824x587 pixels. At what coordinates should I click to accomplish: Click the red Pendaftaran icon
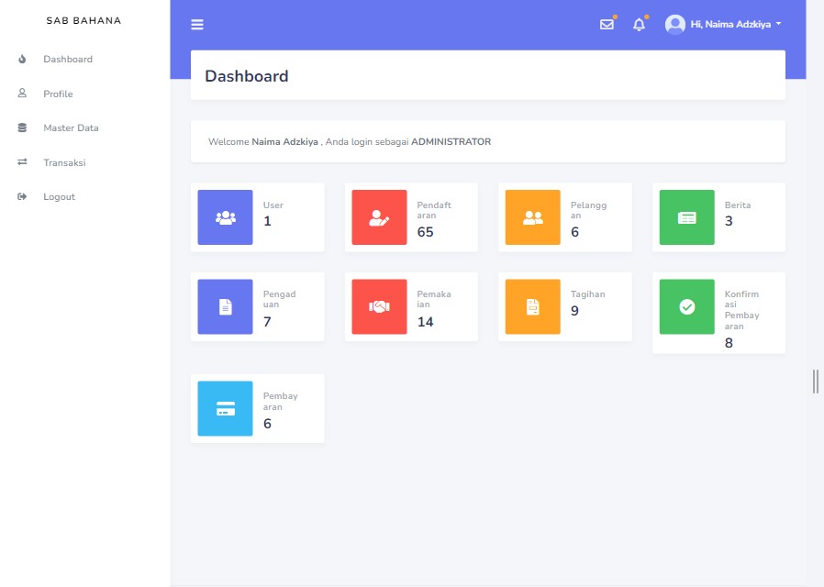tap(379, 217)
